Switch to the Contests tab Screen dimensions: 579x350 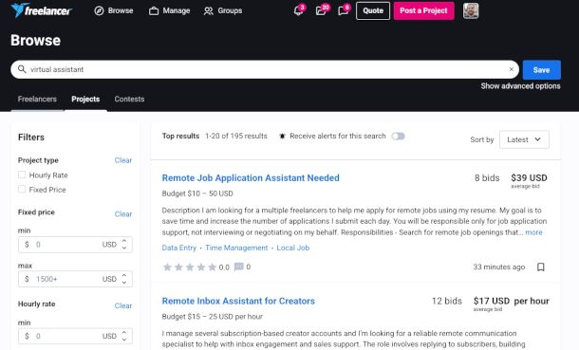[129, 99]
